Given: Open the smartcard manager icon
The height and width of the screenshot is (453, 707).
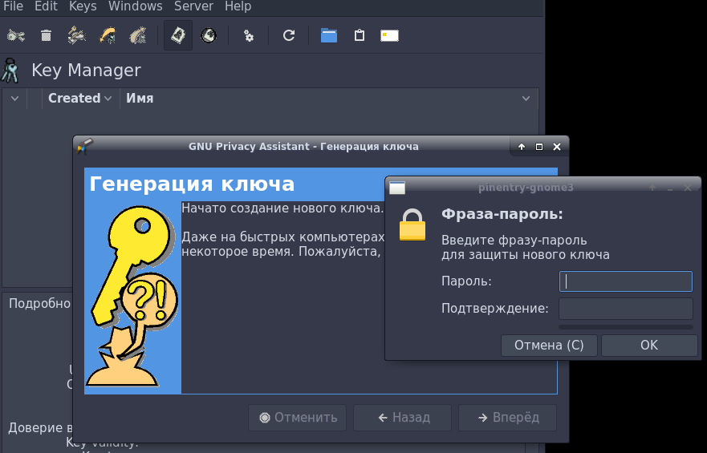Looking at the screenshot, I should click(389, 35).
